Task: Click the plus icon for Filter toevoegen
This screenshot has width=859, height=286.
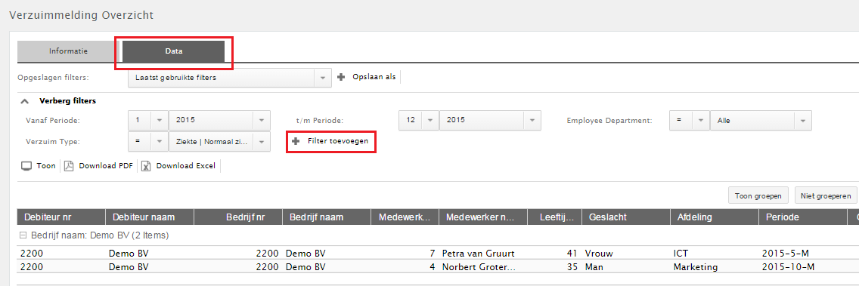Action: click(x=296, y=141)
